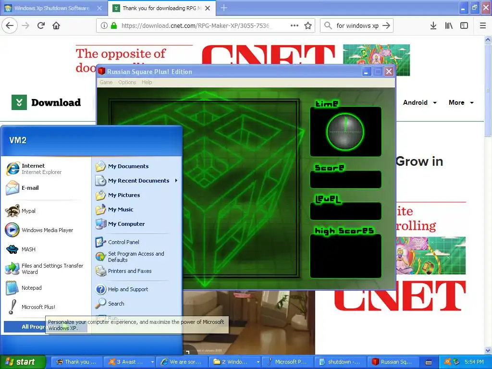492x369 pixels.
Task: Click the search magnifier in search box
Action: pyautogui.click(x=328, y=25)
